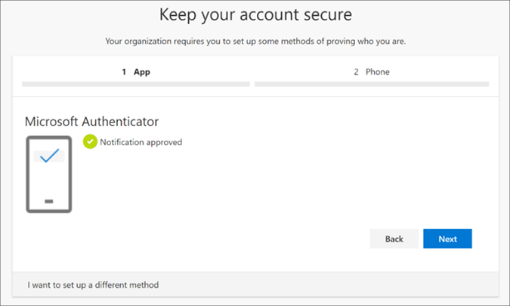Click the 'Keep your account secure' title

(x=255, y=15)
